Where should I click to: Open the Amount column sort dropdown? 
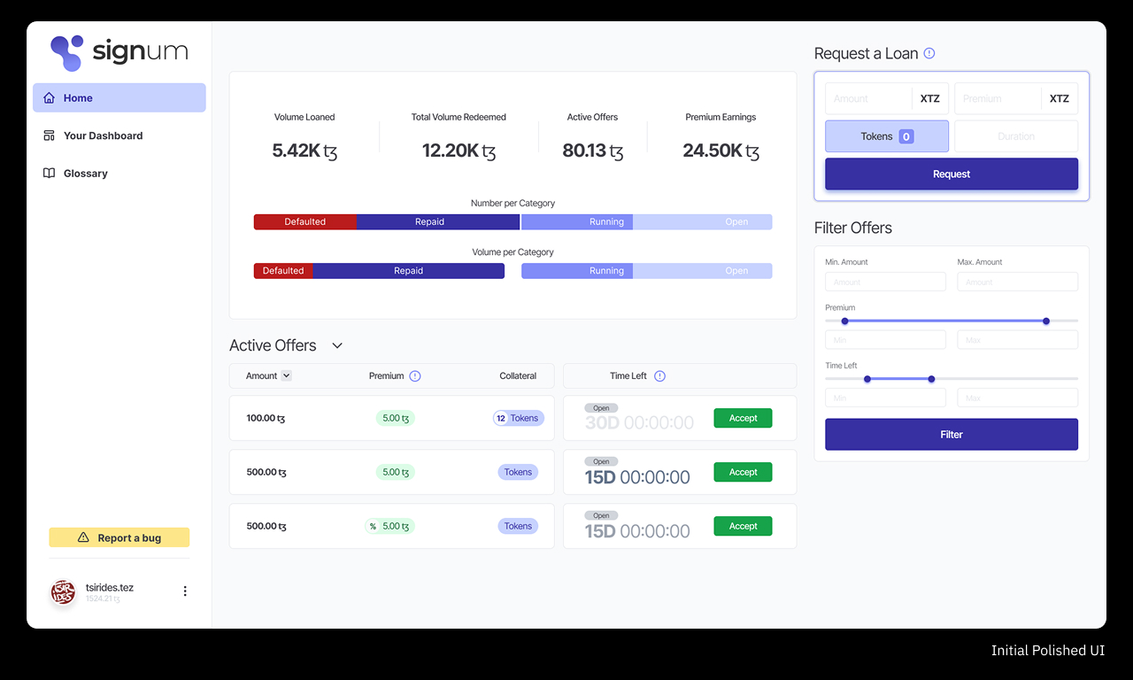[x=286, y=376]
